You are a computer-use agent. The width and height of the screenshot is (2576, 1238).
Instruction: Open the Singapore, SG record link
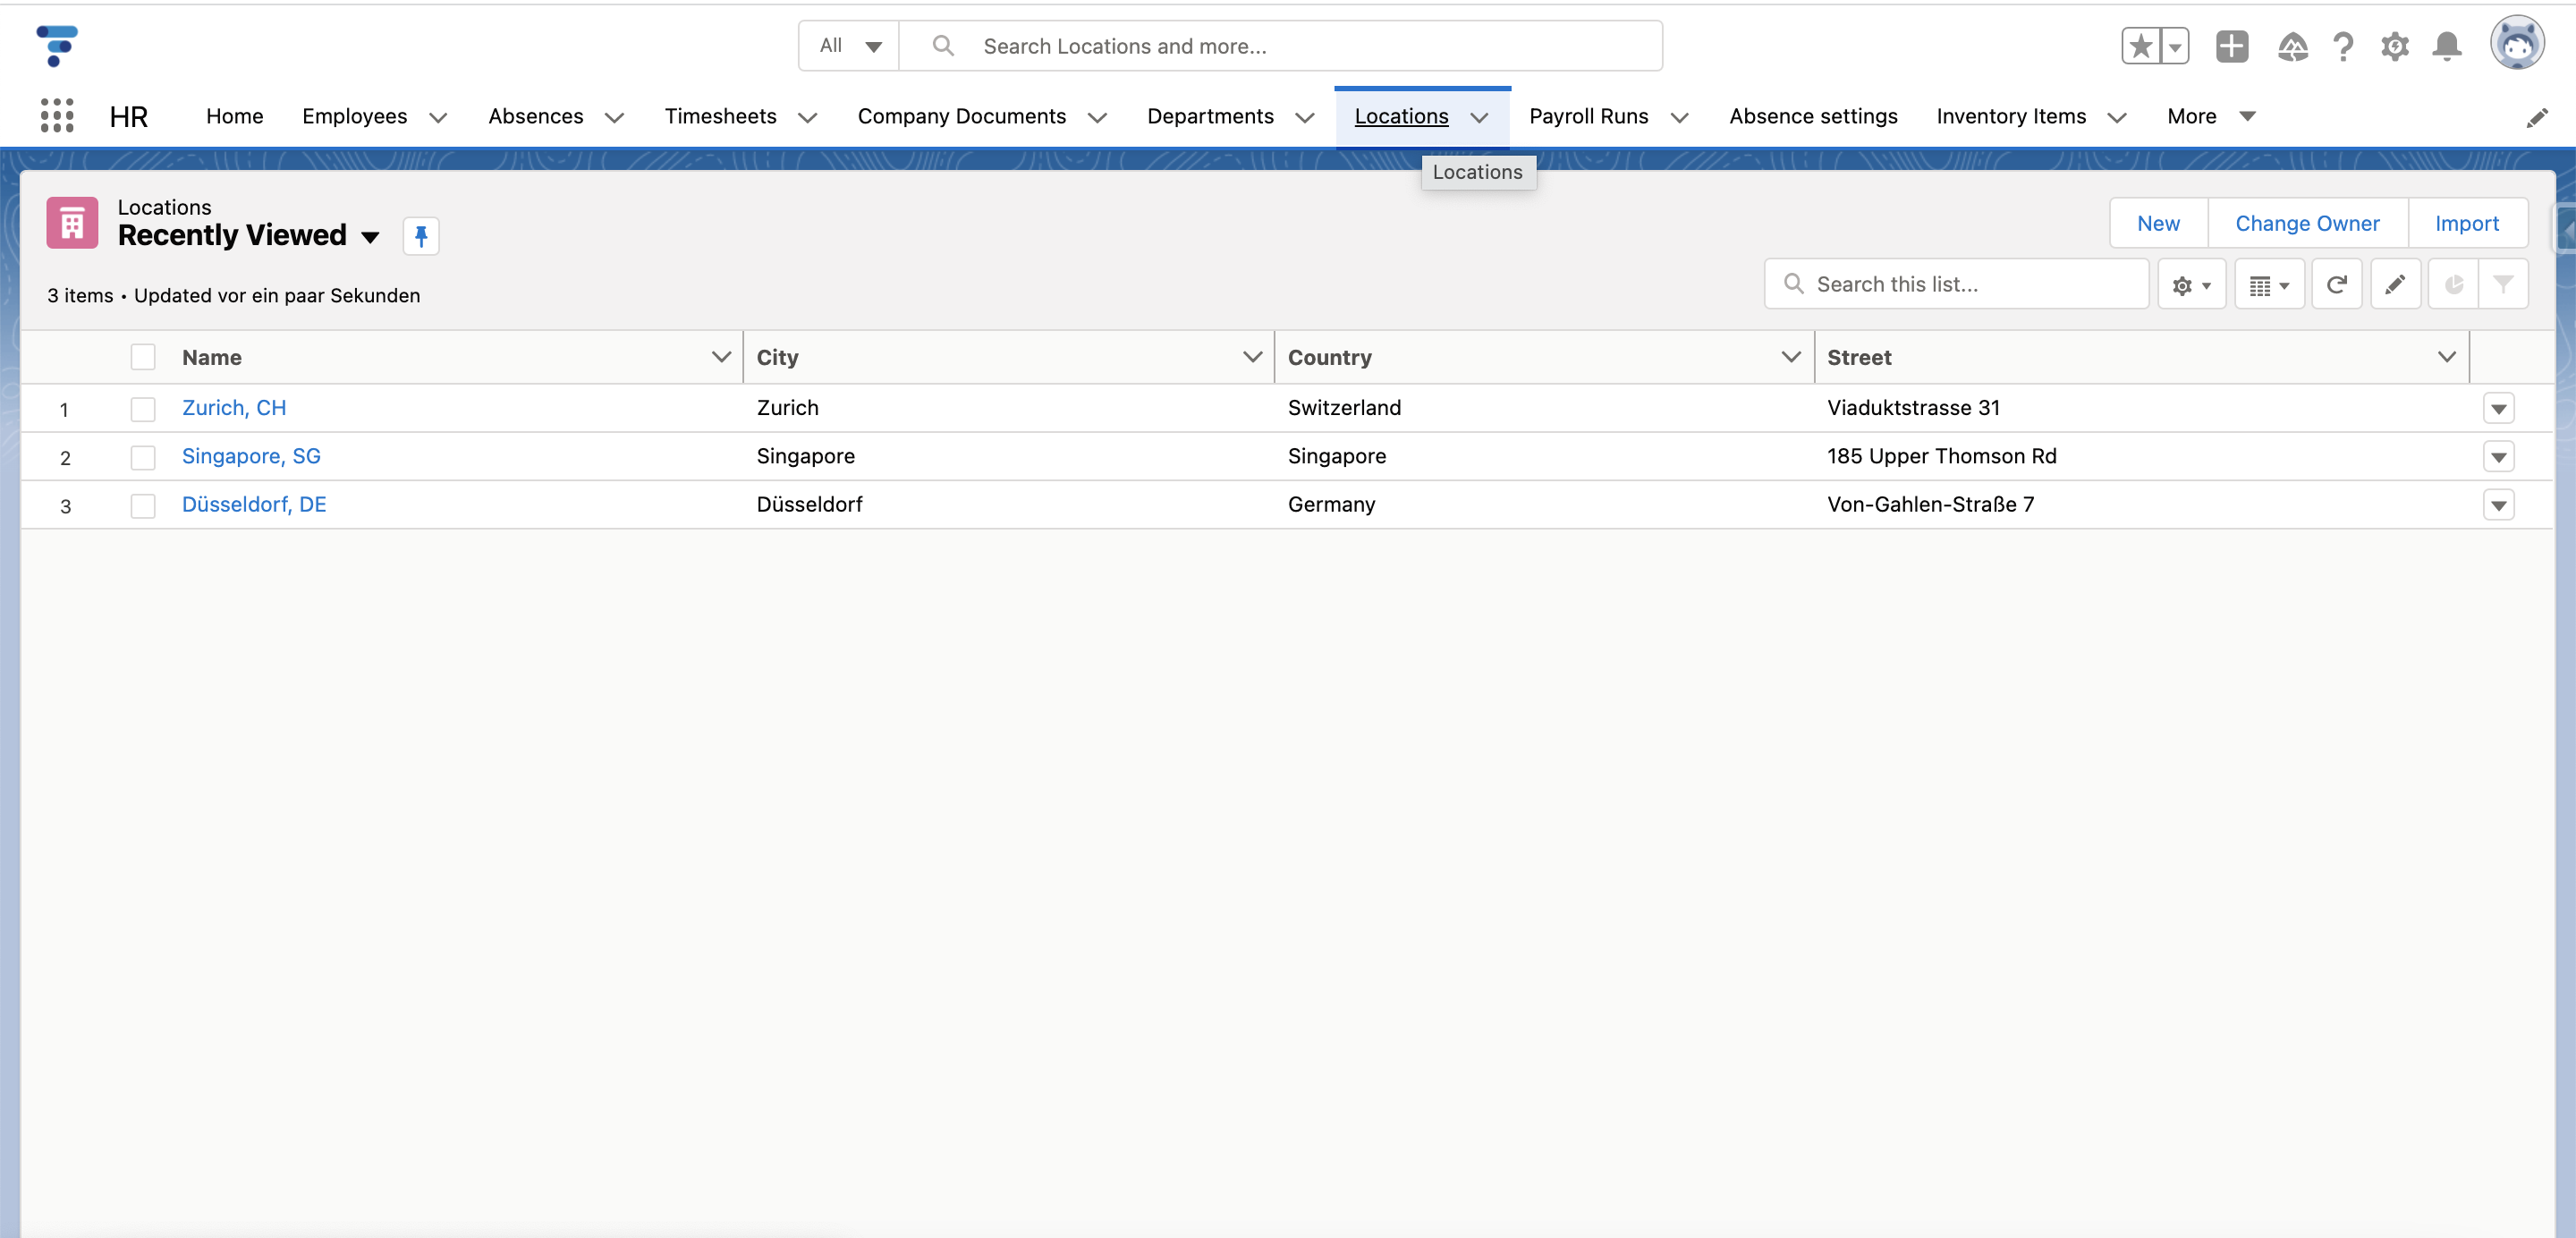point(251,456)
